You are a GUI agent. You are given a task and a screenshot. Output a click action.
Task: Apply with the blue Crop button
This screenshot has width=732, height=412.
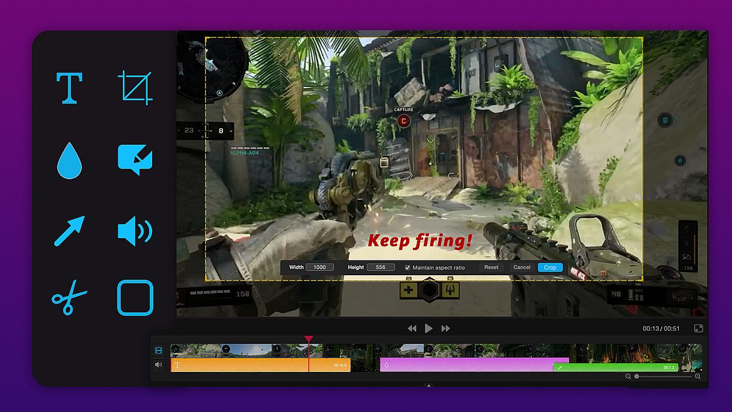(550, 267)
